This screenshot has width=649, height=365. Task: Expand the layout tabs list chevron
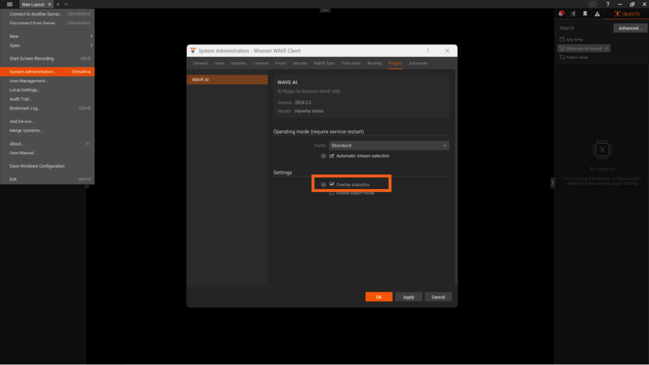tap(66, 4)
